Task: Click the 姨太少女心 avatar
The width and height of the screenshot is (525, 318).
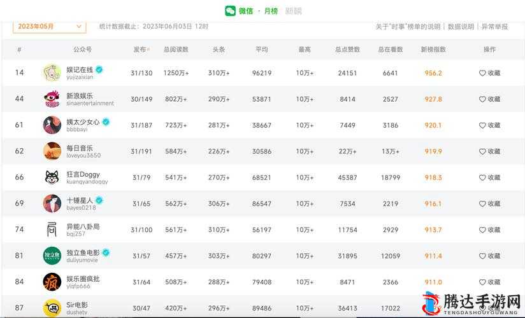Action: tap(52, 125)
